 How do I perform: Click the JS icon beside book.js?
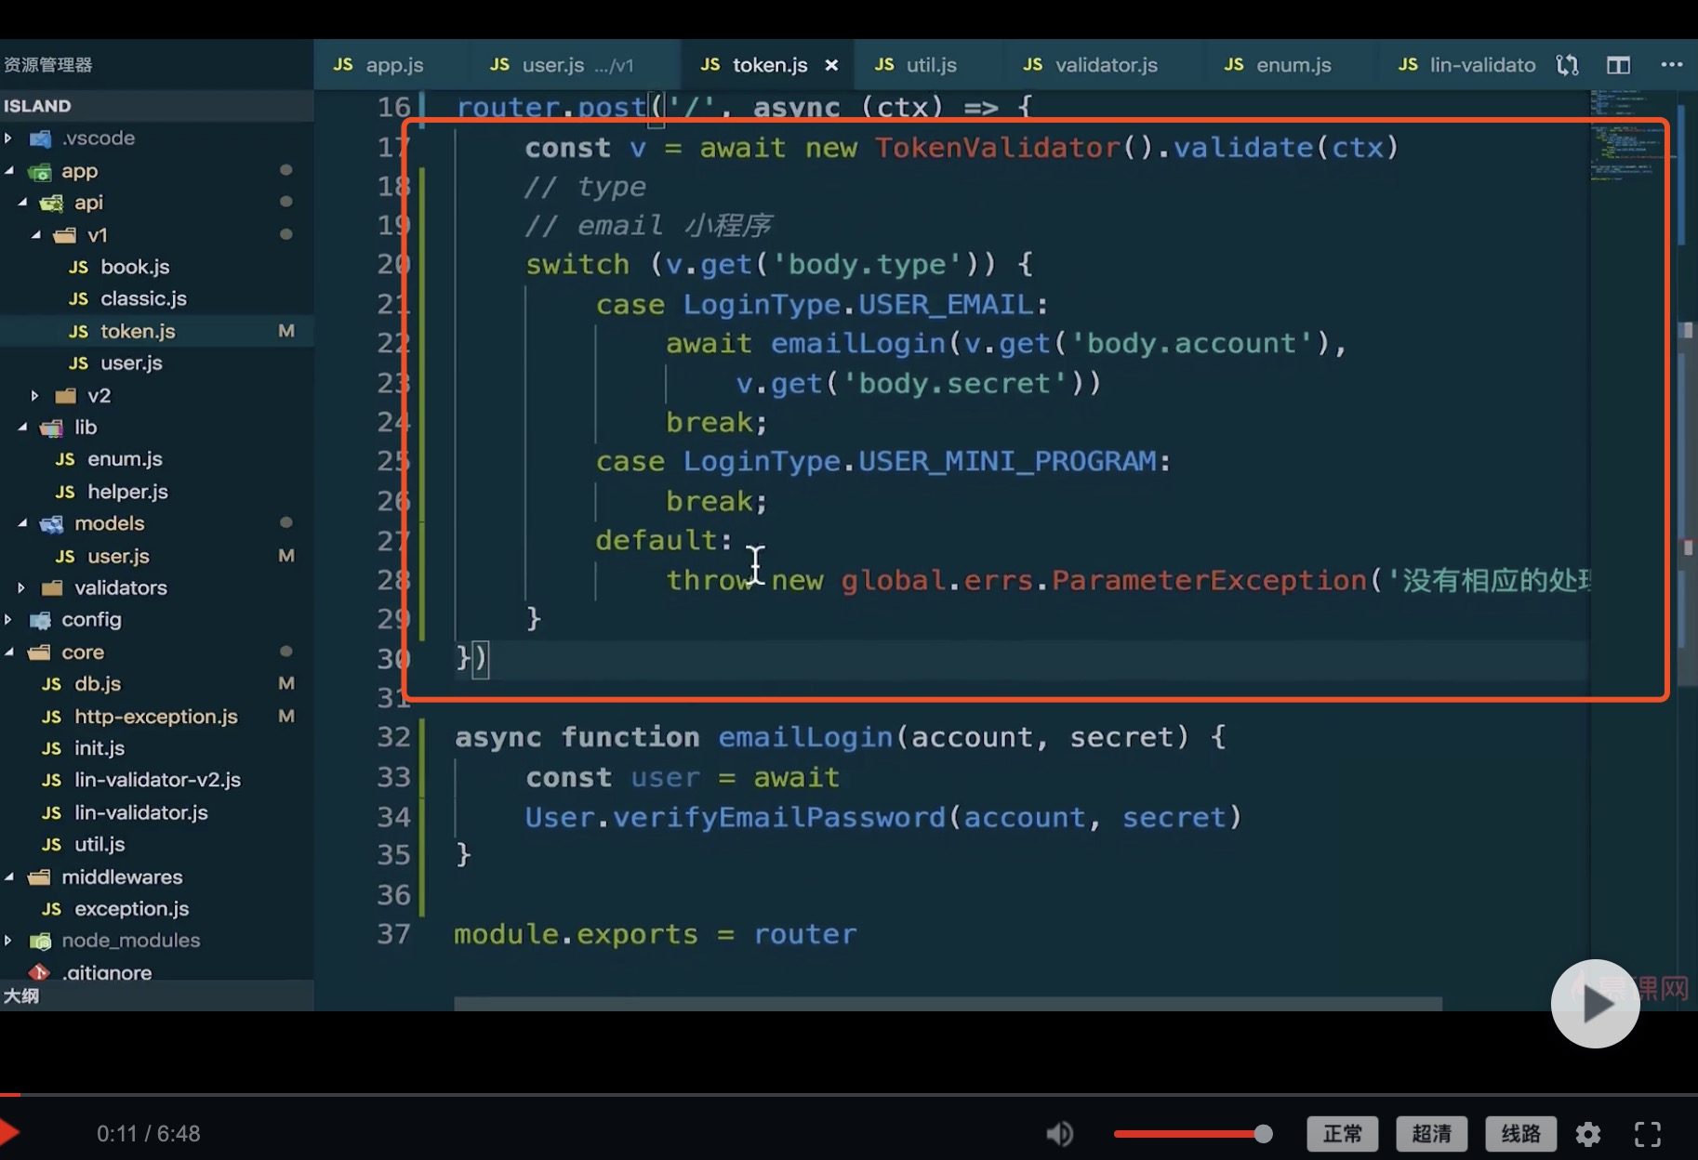click(x=78, y=268)
